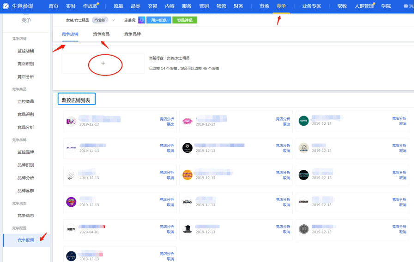Image resolution: width=417 pixels, height=262 pixels.
Task: Click the plus icon to add a monitored store
Action: [103, 63]
